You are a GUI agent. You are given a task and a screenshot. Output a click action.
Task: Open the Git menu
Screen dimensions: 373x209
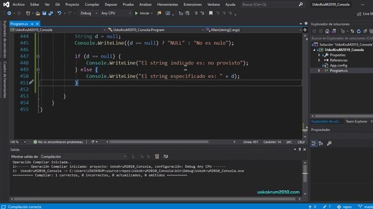pos(57,5)
